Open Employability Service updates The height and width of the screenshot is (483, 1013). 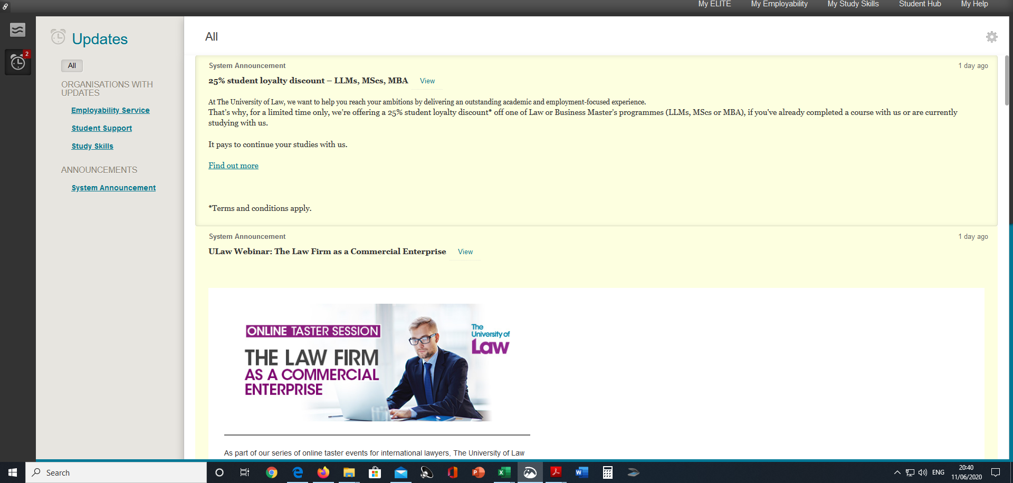coord(110,110)
